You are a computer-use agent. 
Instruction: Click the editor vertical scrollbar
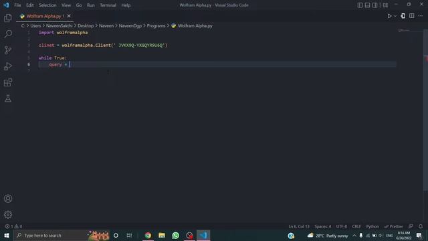coord(425,109)
